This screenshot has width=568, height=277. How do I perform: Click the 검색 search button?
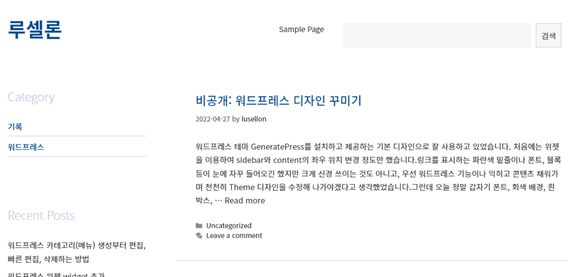tap(549, 35)
